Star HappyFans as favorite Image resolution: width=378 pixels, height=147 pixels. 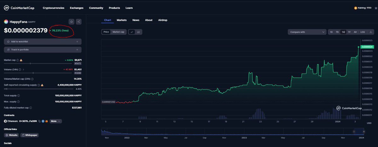72,22
